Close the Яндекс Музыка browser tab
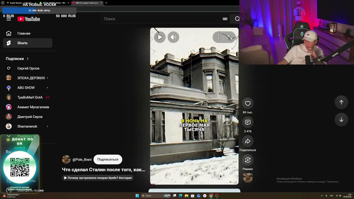The height and width of the screenshot is (199, 354). 36,3
